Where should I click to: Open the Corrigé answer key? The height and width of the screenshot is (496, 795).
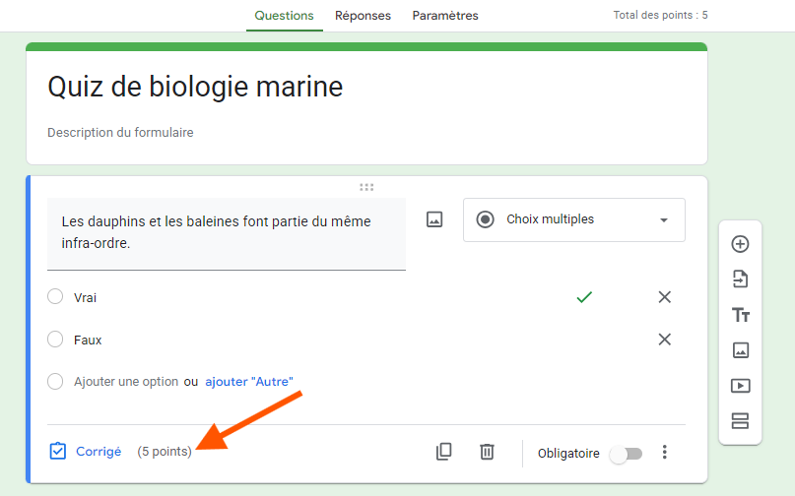pos(86,451)
